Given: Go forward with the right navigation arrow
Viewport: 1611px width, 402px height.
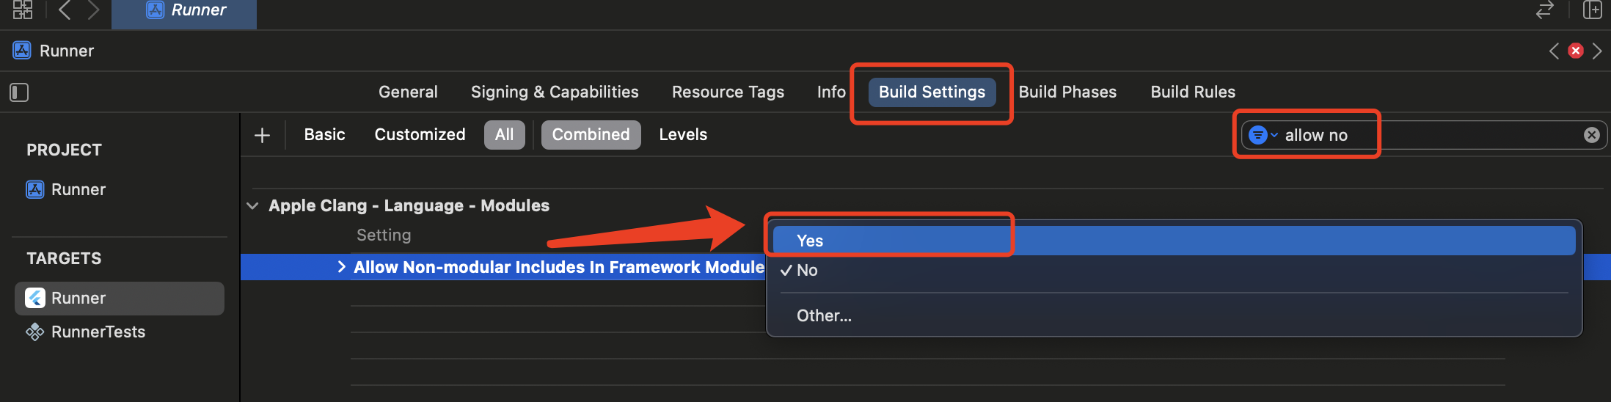Looking at the screenshot, I should click(93, 10).
